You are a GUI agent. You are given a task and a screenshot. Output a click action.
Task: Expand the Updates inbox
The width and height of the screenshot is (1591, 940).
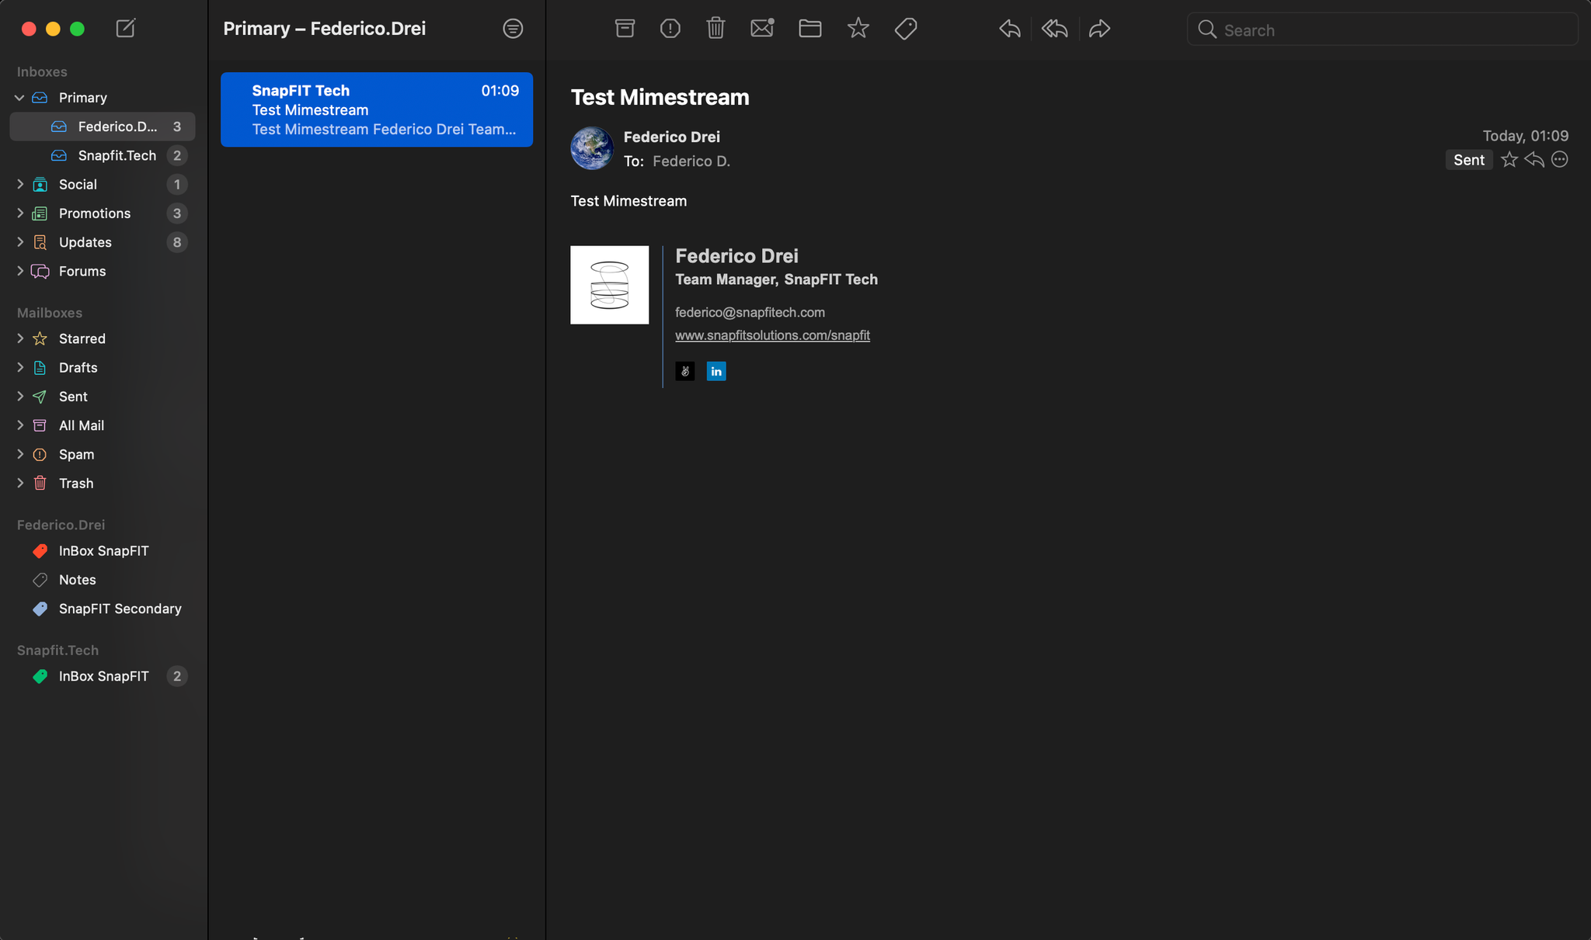click(19, 242)
